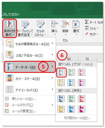Choose purple solid fill data bar

pos(82,109)
